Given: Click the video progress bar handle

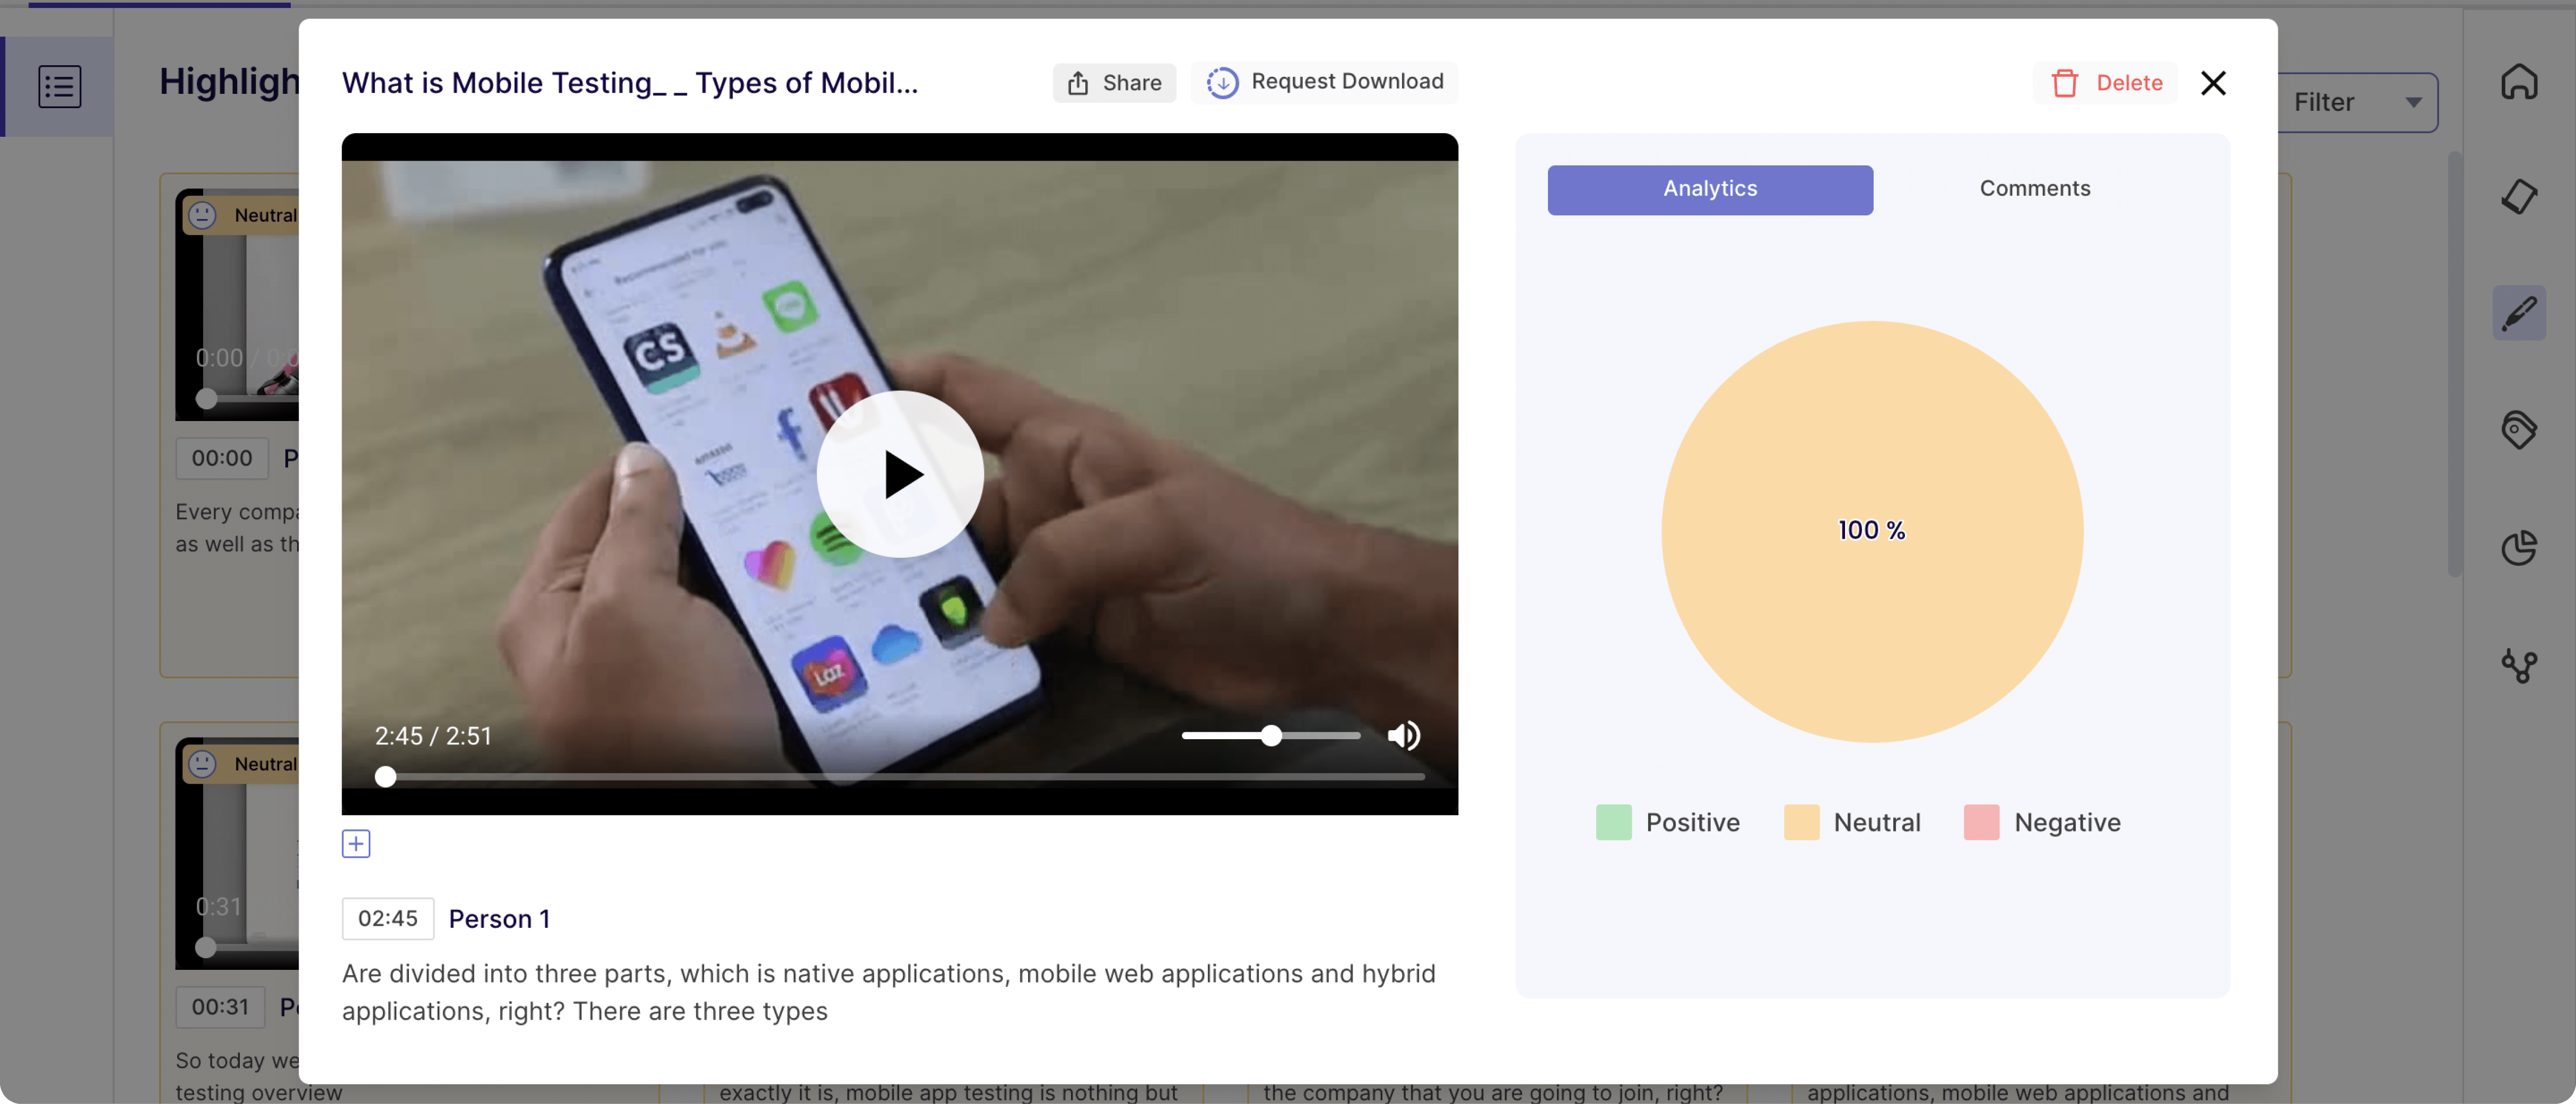Looking at the screenshot, I should coord(385,777).
